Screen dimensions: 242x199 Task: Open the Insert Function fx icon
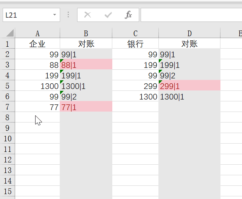coord(128,15)
